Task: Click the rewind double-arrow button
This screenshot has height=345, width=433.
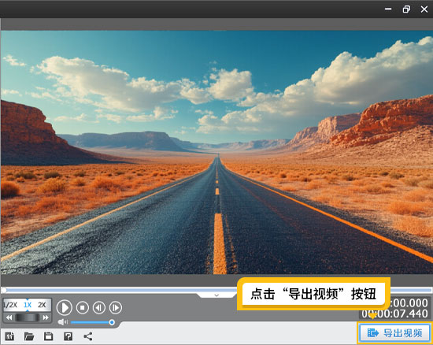Action: tap(9, 317)
